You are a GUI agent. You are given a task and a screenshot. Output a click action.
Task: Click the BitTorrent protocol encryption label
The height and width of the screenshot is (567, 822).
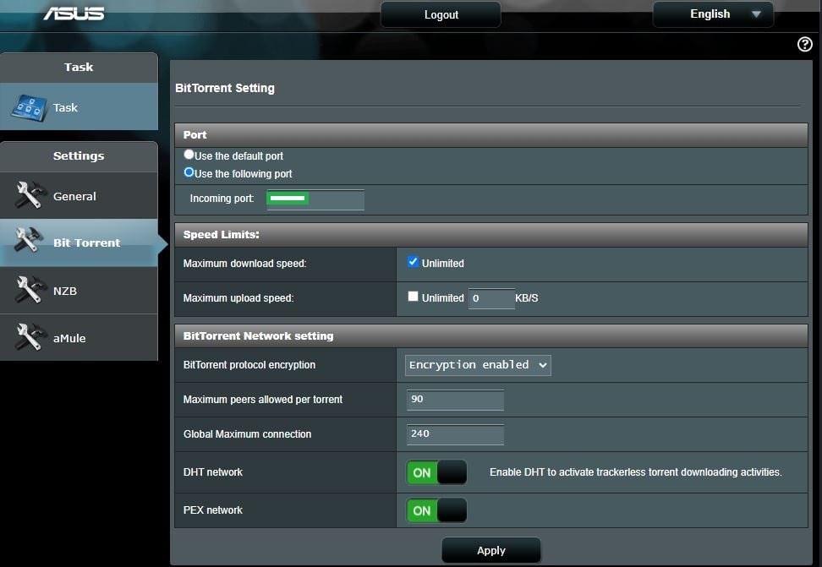click(249, 365)
